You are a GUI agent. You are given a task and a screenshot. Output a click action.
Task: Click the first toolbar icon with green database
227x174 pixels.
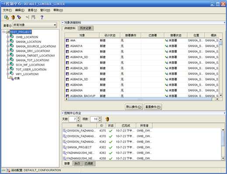[7, 17]
